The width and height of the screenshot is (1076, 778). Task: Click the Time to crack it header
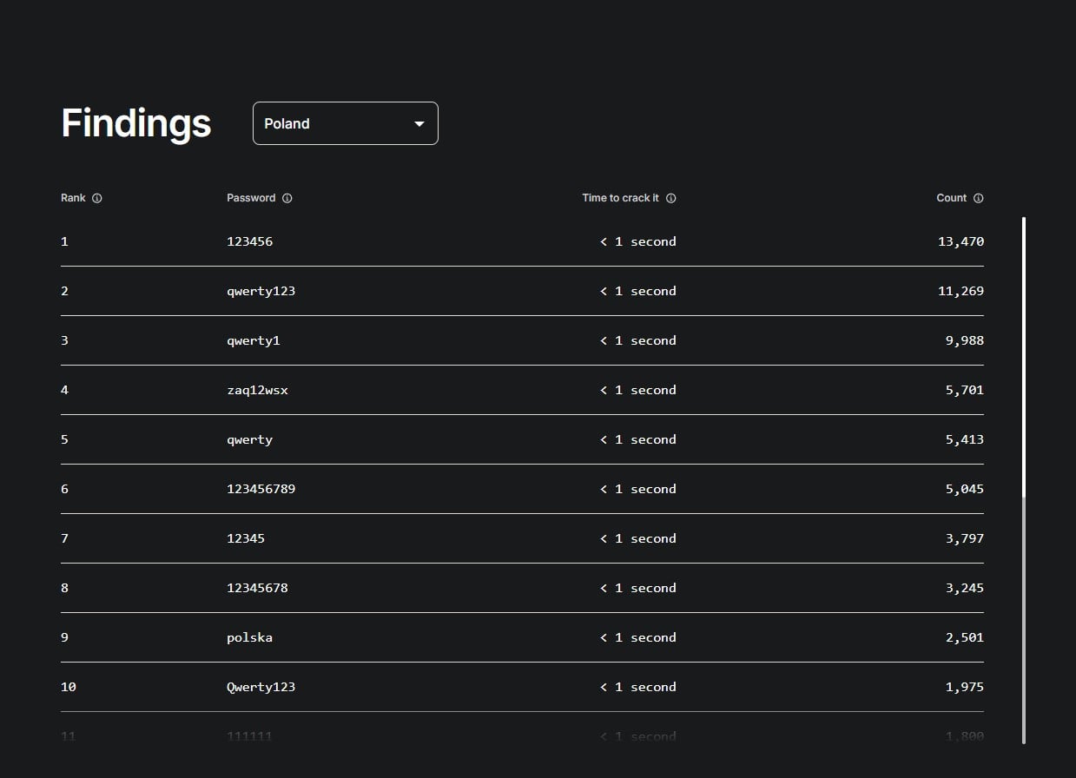(620, 198)
